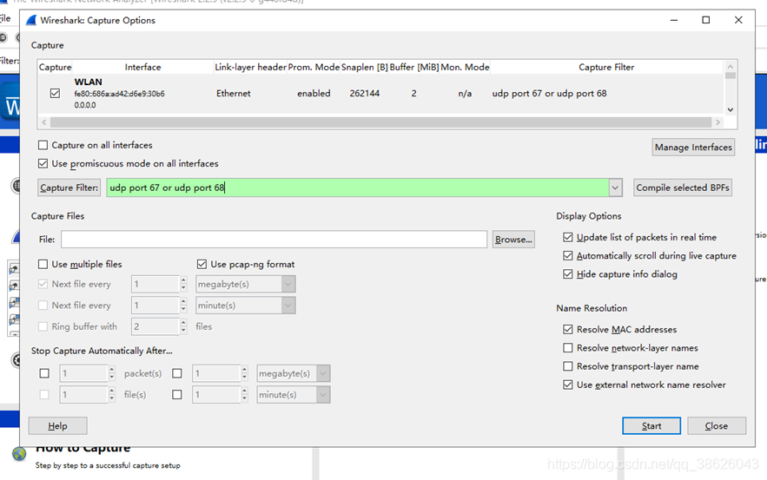Increment the stop after packets spinner
Viewport: 767px width, 480px height.
(111, 370)
